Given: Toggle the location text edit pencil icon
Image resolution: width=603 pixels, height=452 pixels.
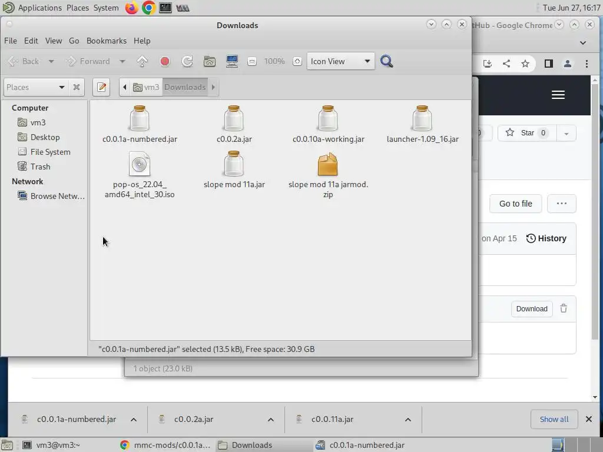Looking at the screenshot, I should tap(101, 87).
